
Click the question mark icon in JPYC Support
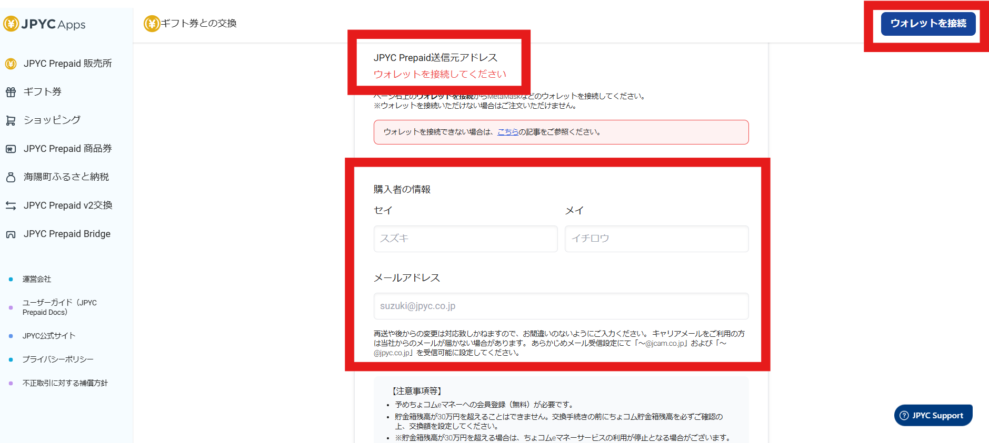tap(904, 416)
